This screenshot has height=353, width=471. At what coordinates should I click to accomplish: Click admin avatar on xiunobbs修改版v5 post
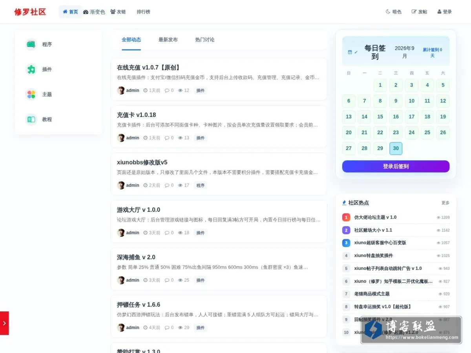121,186
